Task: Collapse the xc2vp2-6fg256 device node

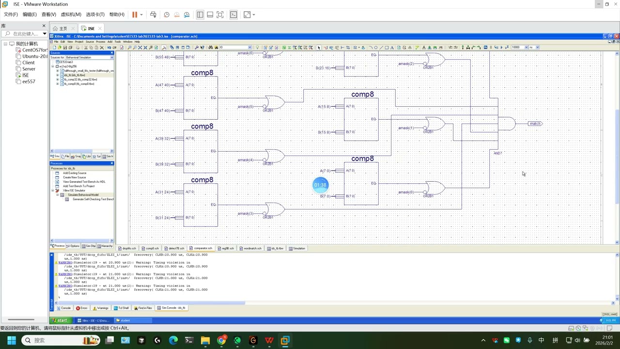Action: [x=53, y=66]
